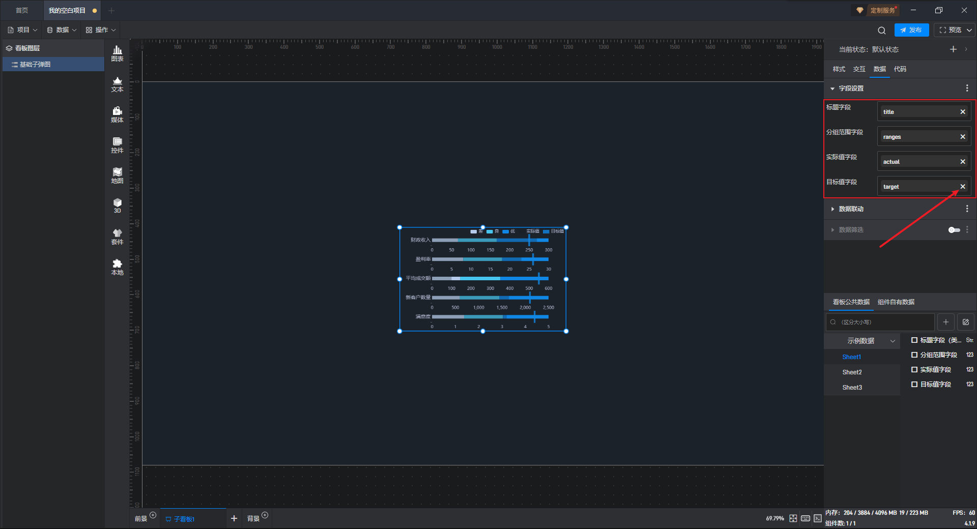Click the data search input field
Viewport: 977px width, 529px height.
pos(880,322)
